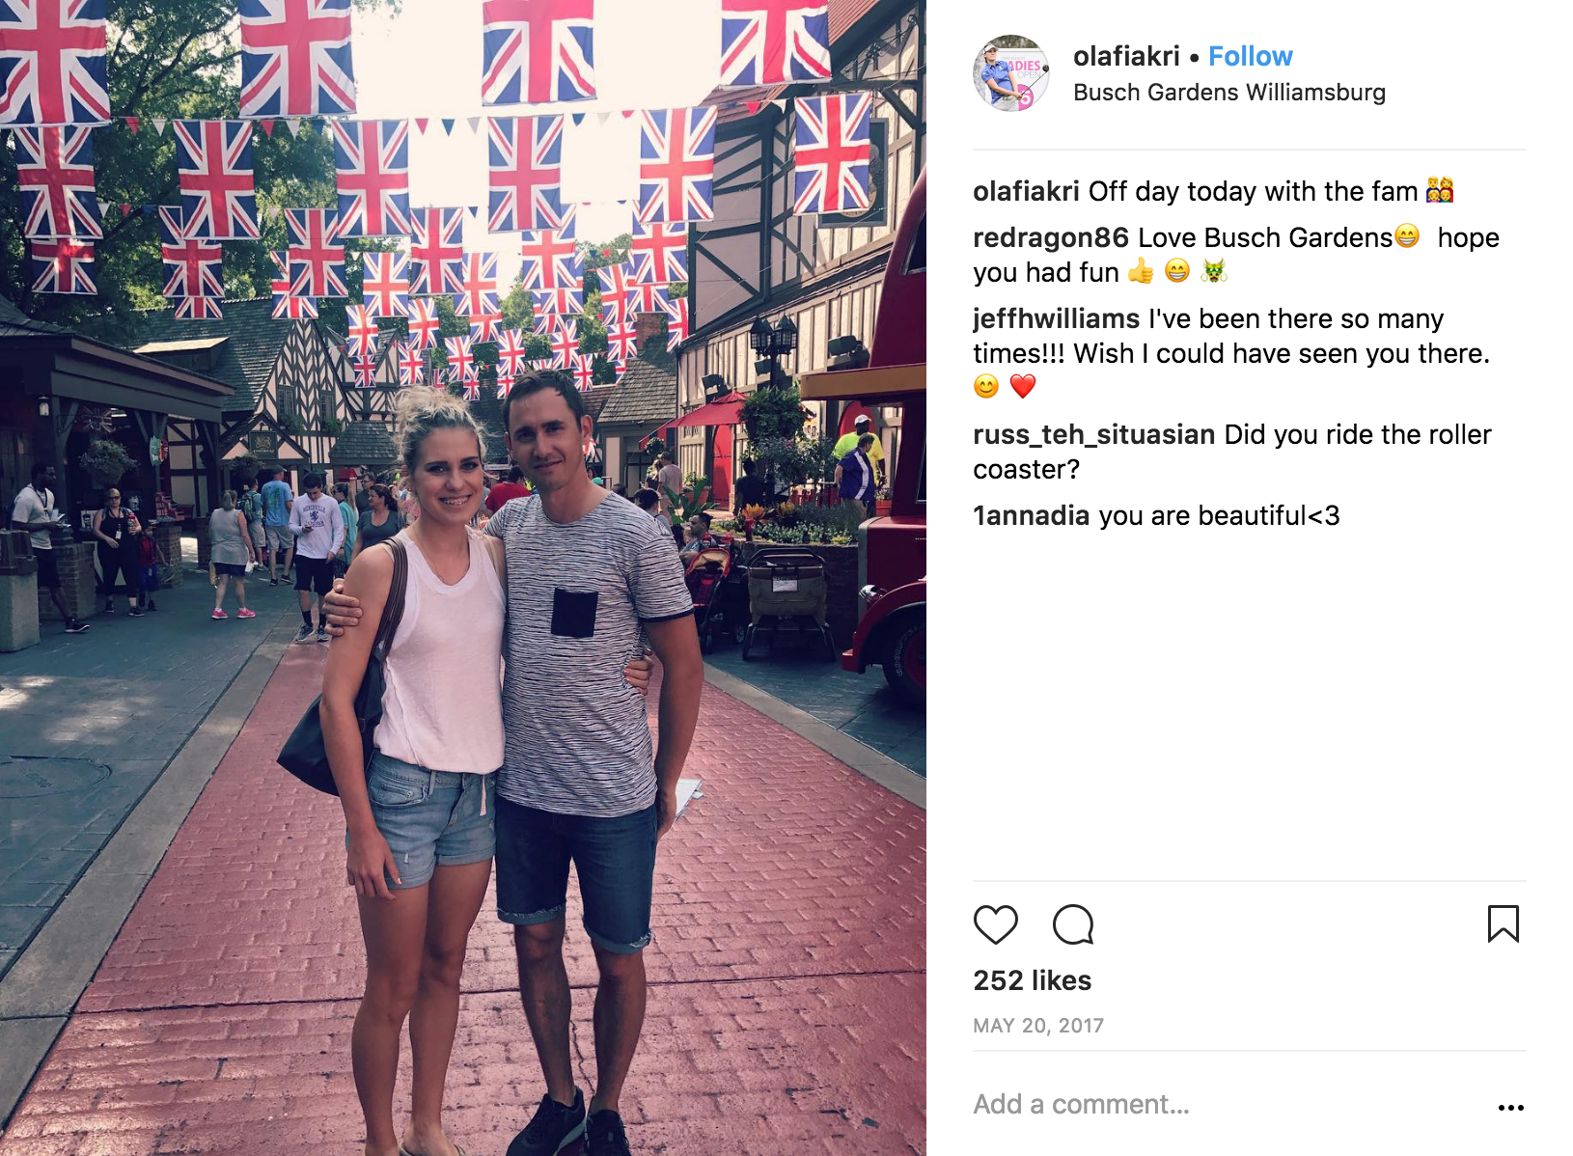
Task: Follow olafiakri using the Follow link
Action: pyautogui.click(x=1250, y=56)
